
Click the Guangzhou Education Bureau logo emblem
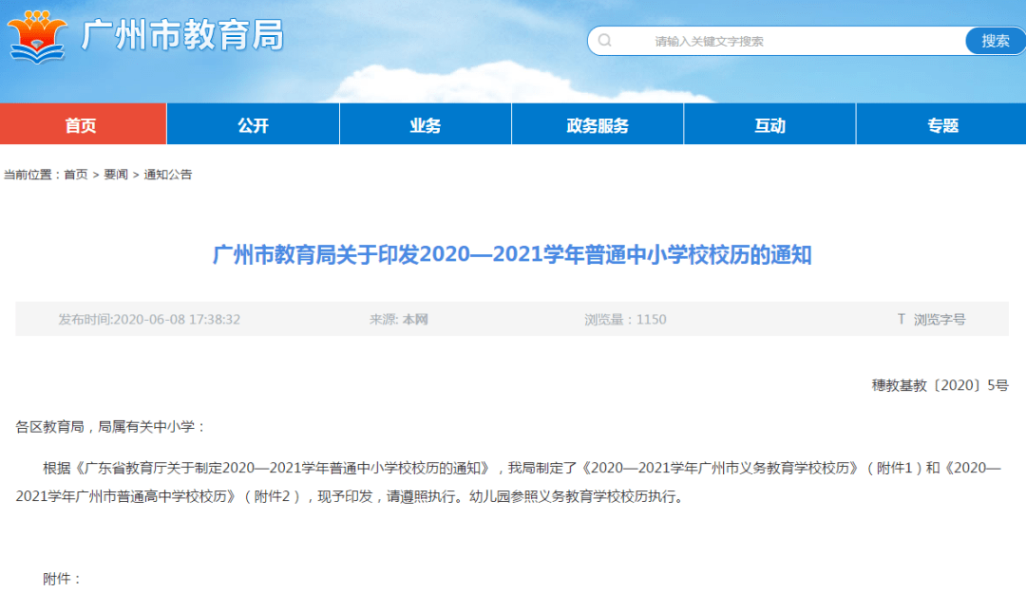(x=37, y=36)
